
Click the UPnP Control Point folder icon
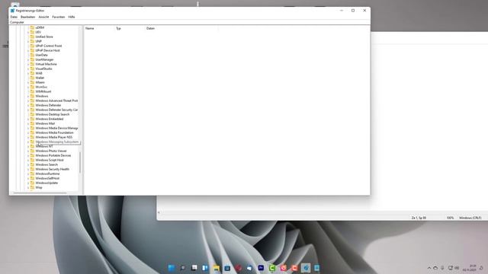32,46
